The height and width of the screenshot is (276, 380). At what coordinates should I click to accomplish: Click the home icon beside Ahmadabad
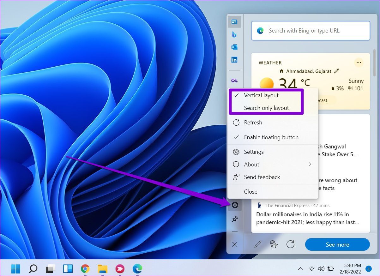point(282,71)
